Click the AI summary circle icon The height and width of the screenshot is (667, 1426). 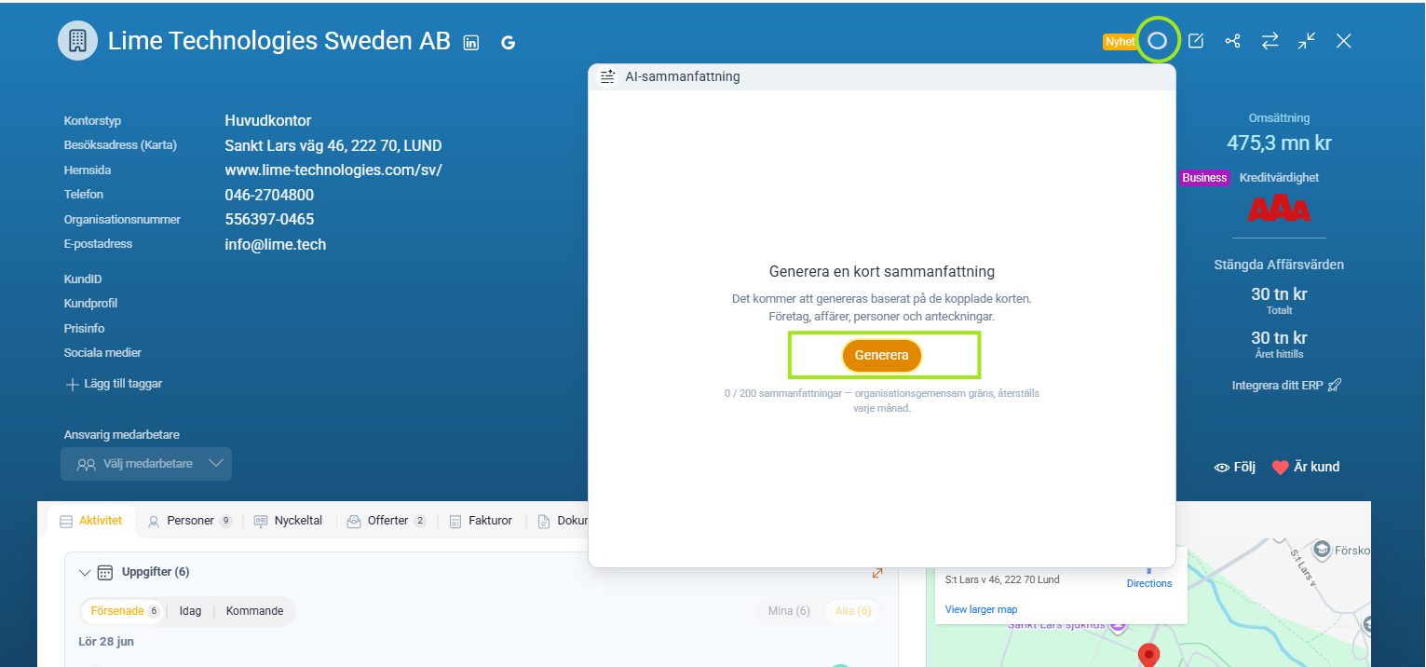coord(1157,41)
